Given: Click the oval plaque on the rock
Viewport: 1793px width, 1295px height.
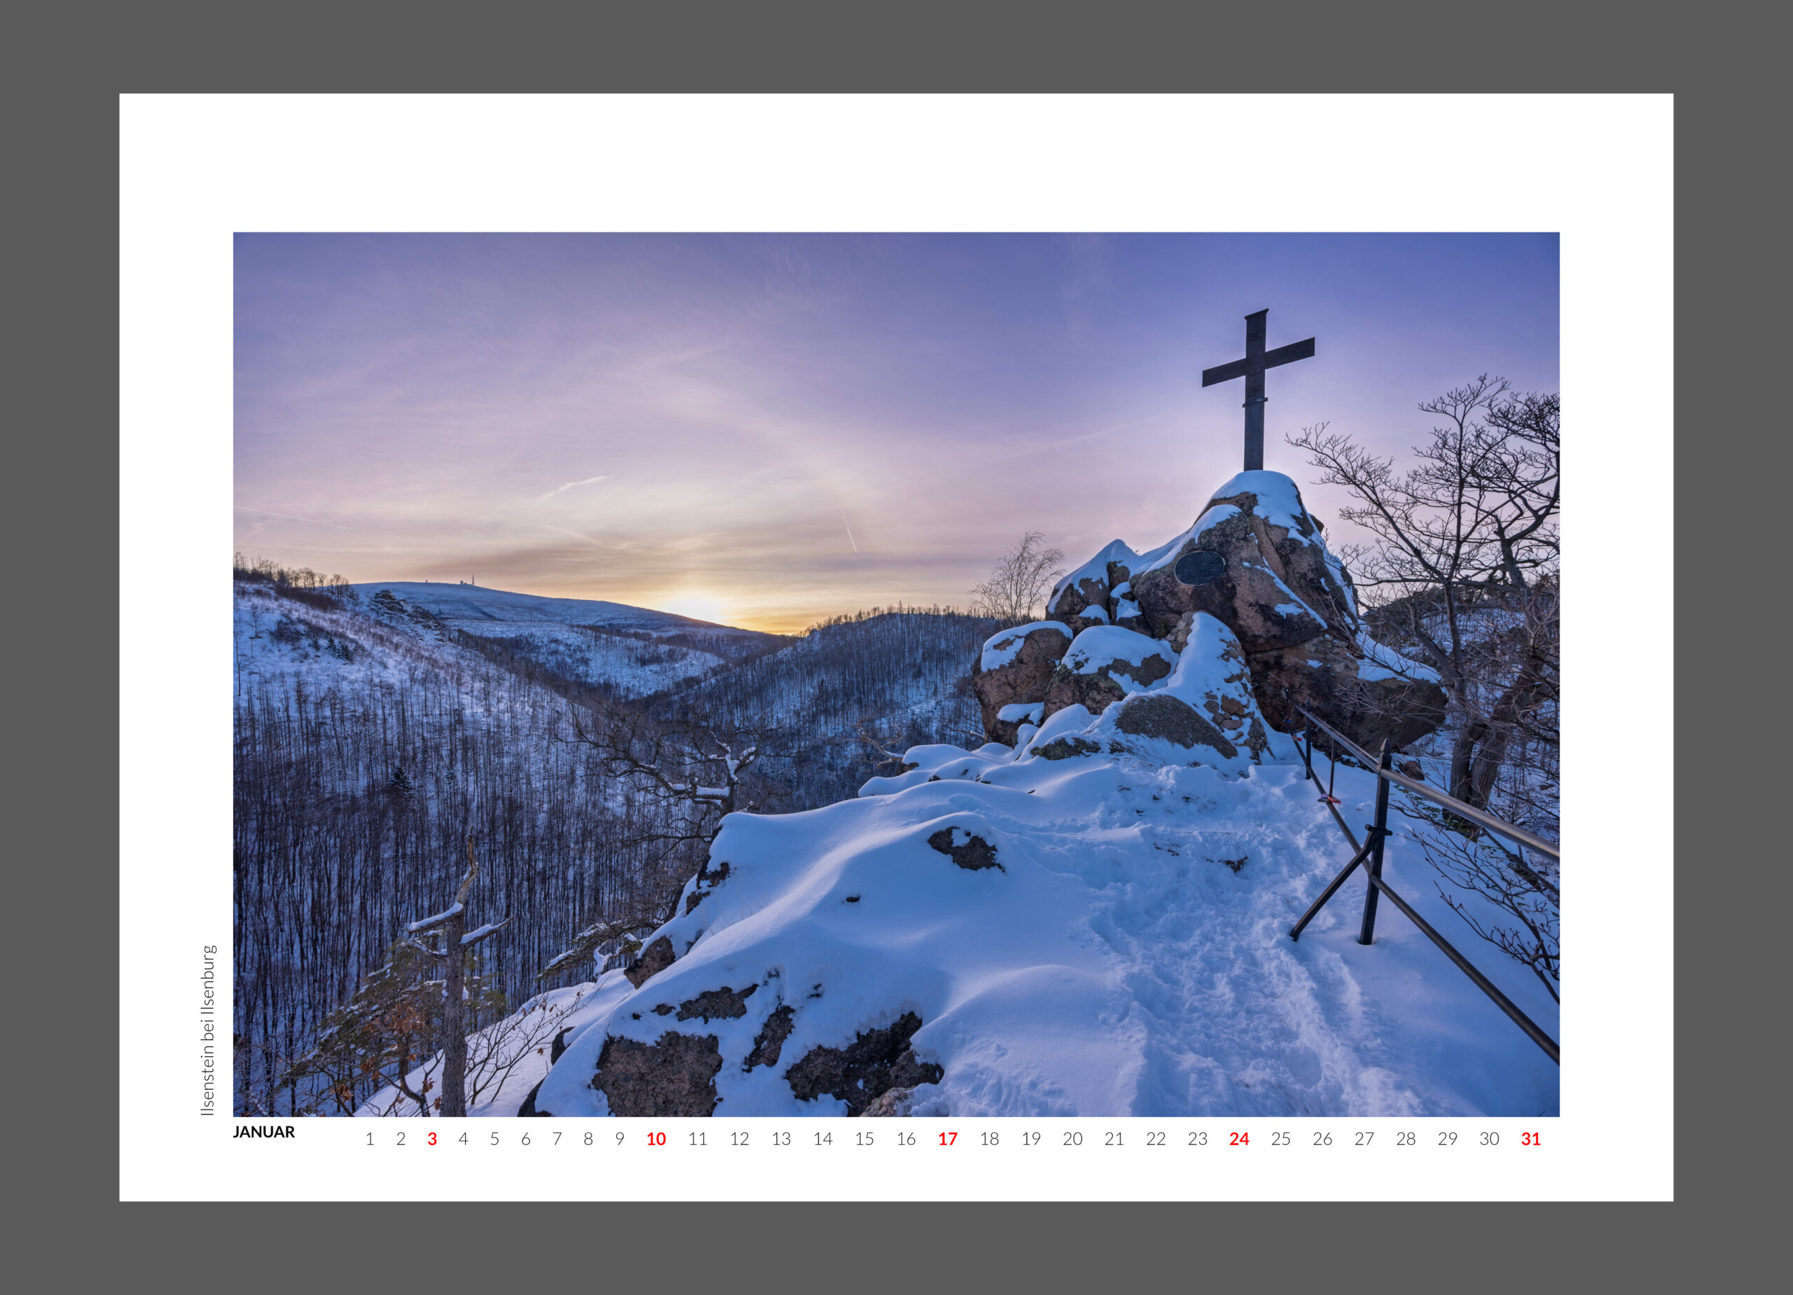Looking at the screenshot, I should pyautogui.click(x=1199, y=567).
